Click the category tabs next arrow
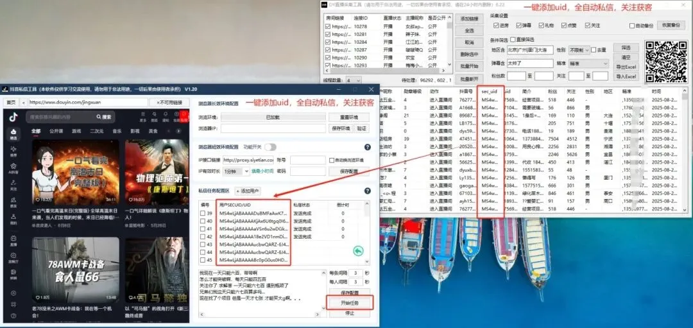The height and width of the screenshot is (328, 693). pos(178,131)
